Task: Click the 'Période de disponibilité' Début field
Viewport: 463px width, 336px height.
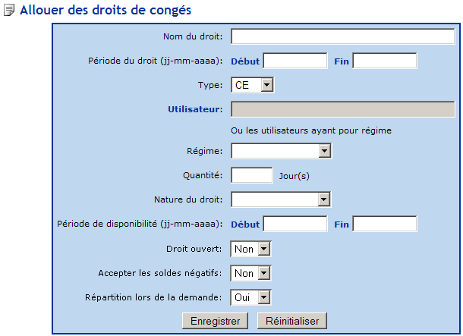Action: 294,224
